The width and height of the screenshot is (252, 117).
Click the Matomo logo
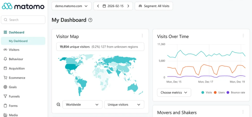coord(23,6)
